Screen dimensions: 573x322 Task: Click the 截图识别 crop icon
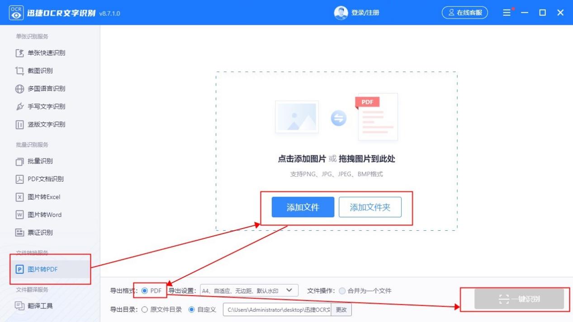pyautogui.click(x=19, y=71)
